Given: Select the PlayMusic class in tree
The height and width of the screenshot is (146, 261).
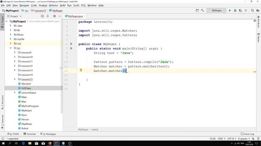Looking at the screenshot, I should click(x=27, y=124).
